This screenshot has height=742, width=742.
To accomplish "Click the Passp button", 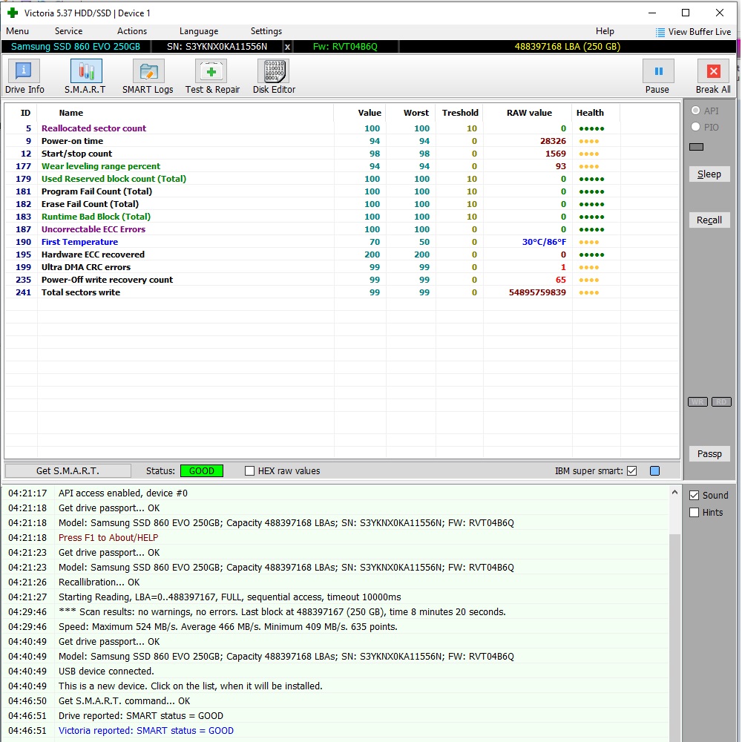I will click(709, 454).
